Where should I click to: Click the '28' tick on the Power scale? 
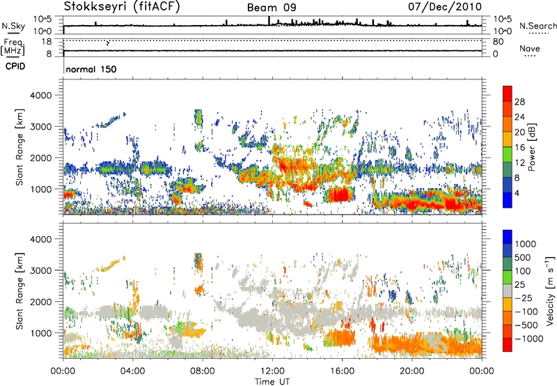click(x=519, y=102)
